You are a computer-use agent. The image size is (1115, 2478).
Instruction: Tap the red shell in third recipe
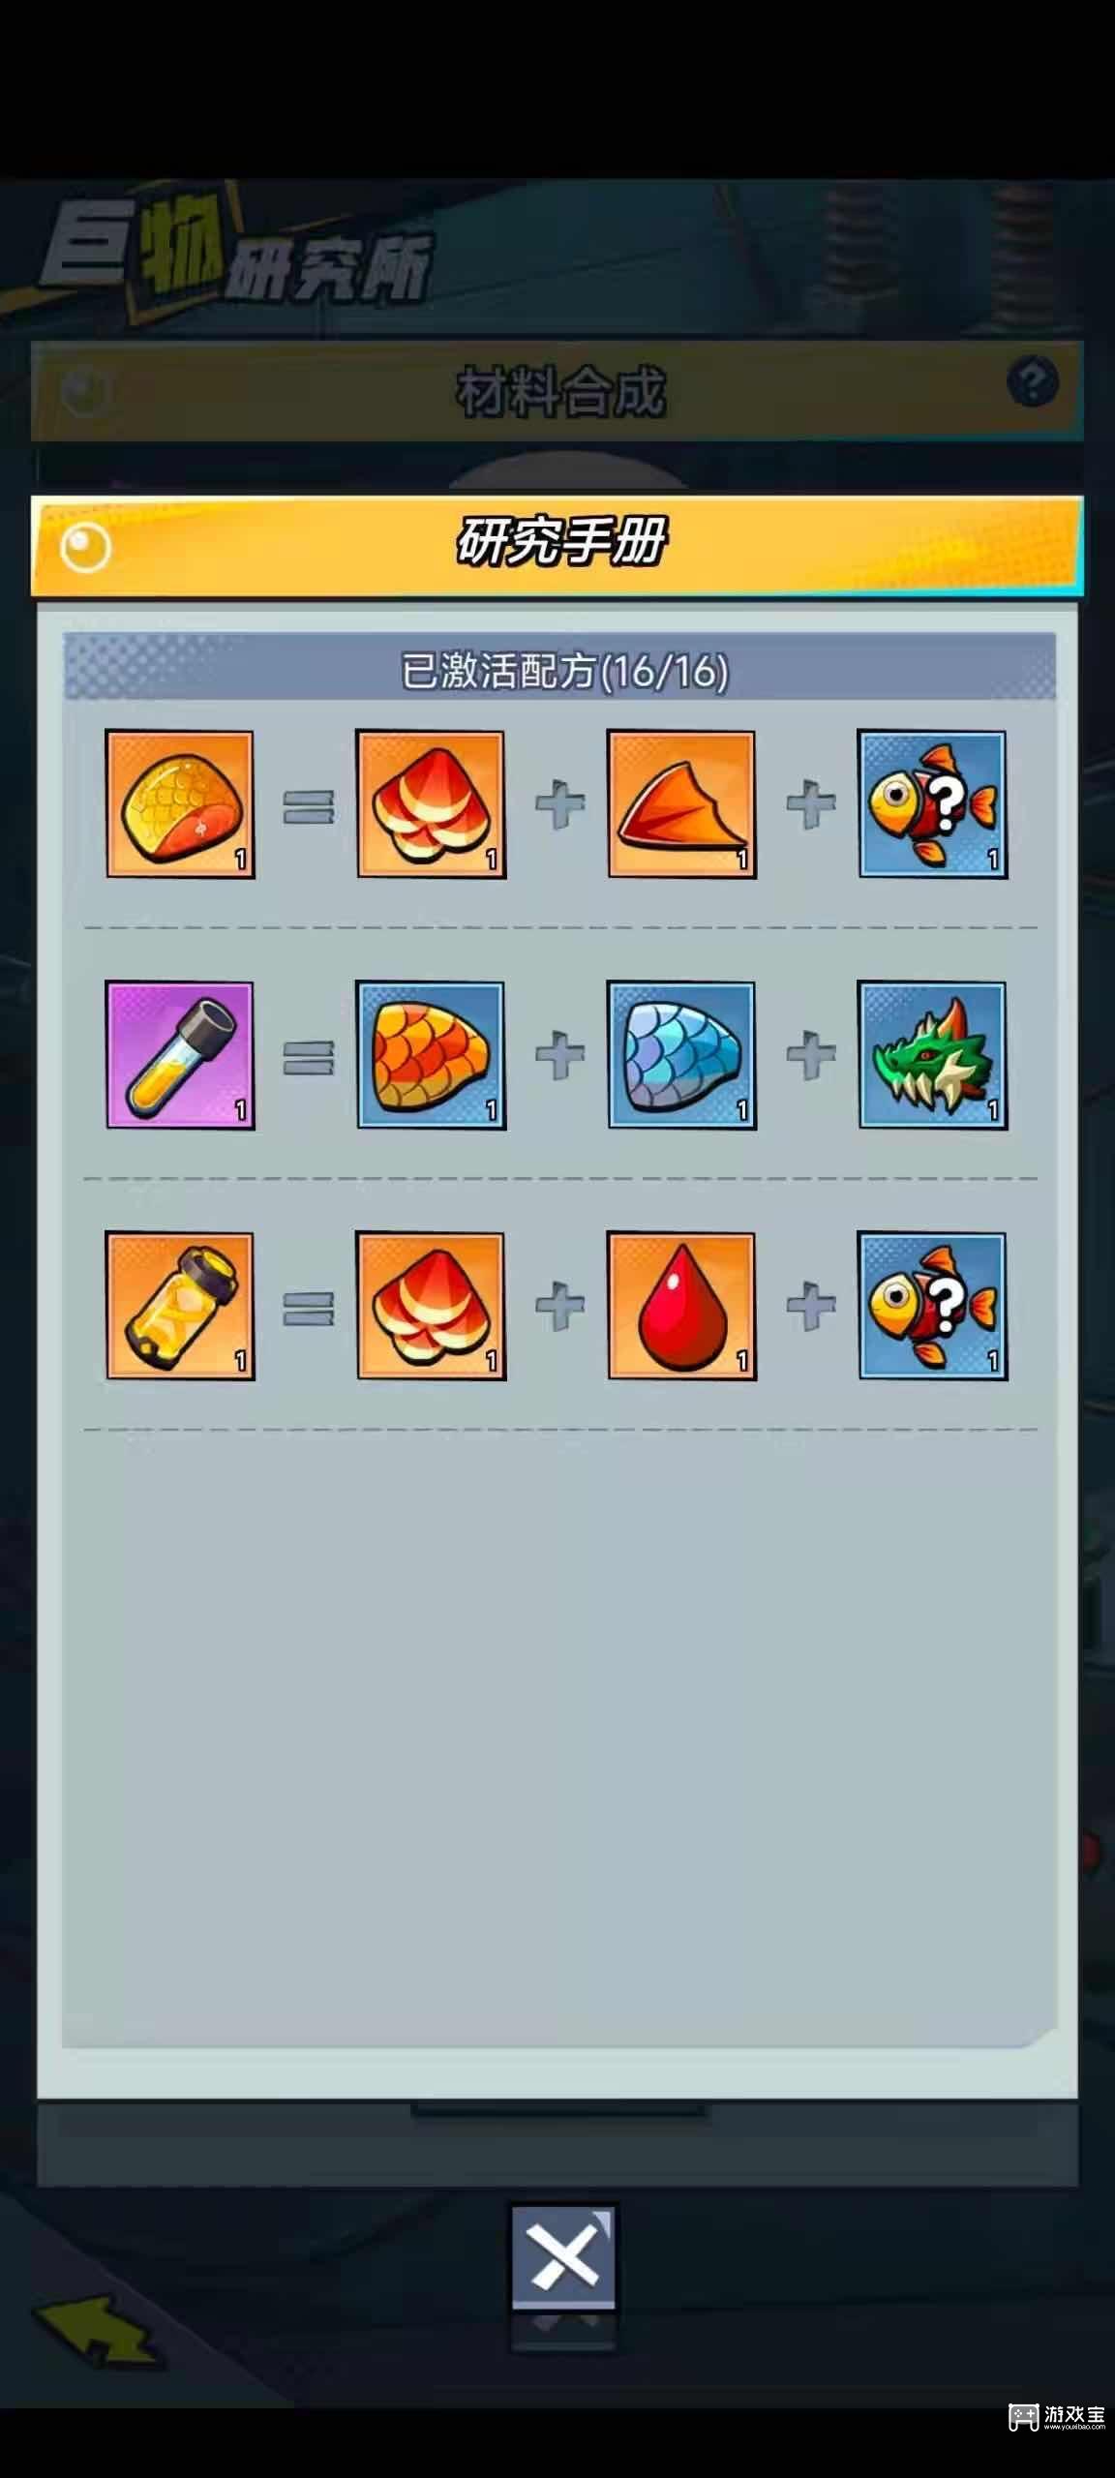[x=431, y=1306]
